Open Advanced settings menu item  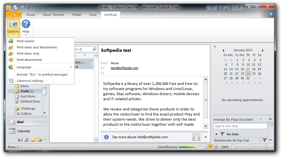click(30, 81)
